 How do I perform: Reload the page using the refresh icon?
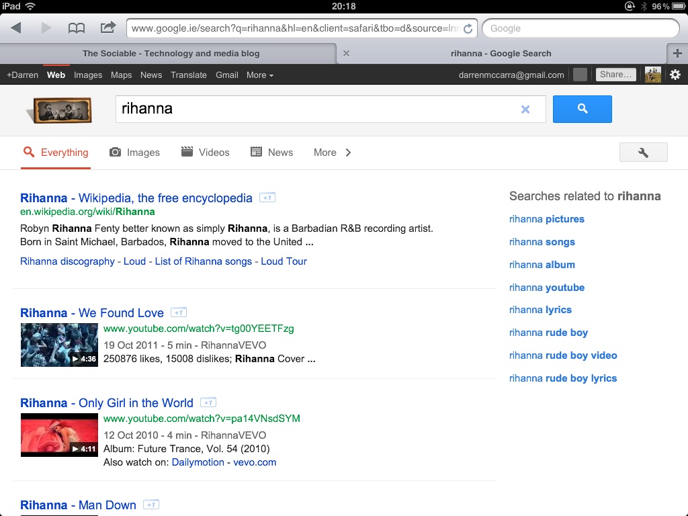coord(468,29)
